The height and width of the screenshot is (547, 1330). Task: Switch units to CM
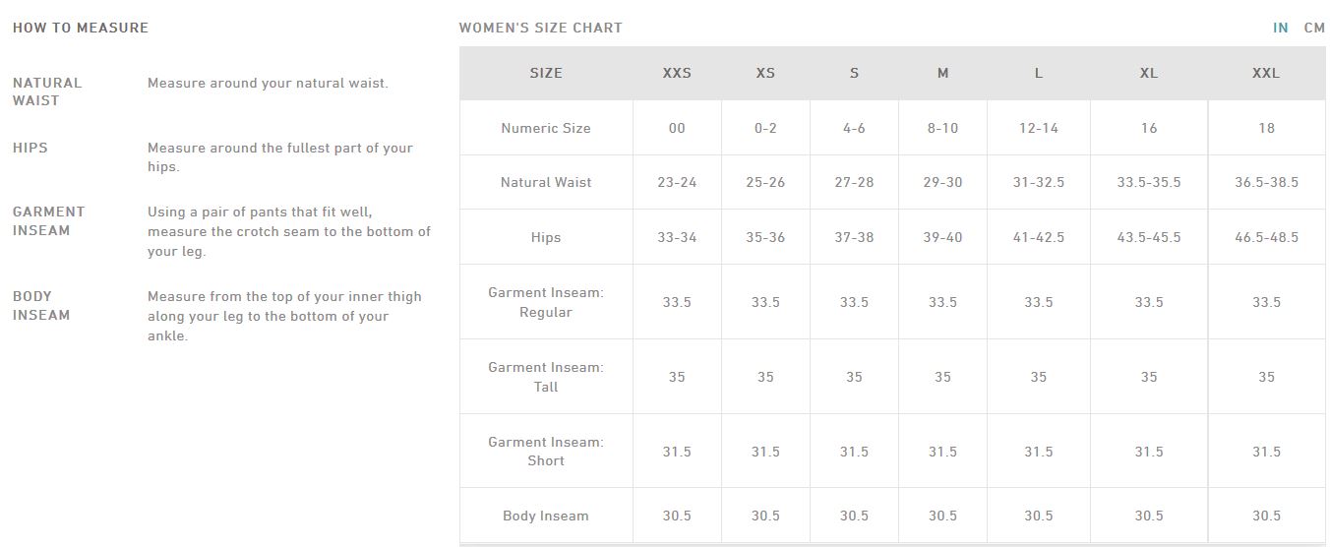click(1314, 28)
